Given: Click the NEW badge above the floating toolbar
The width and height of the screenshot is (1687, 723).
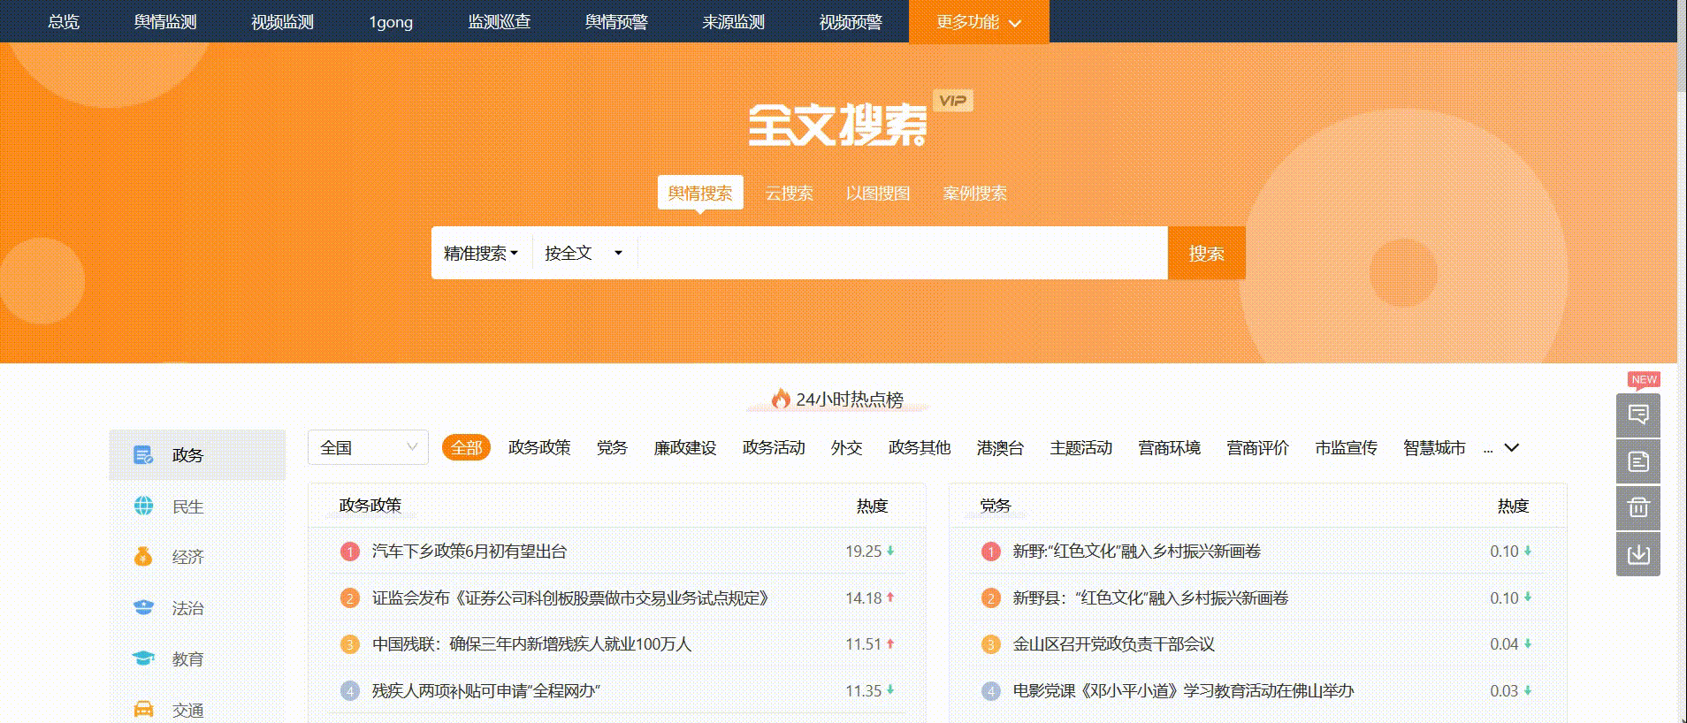Looking at the screenshot, I should [1644, 380].
